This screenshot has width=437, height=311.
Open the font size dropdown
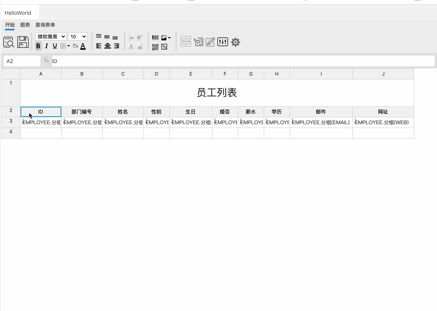point(78,36)
